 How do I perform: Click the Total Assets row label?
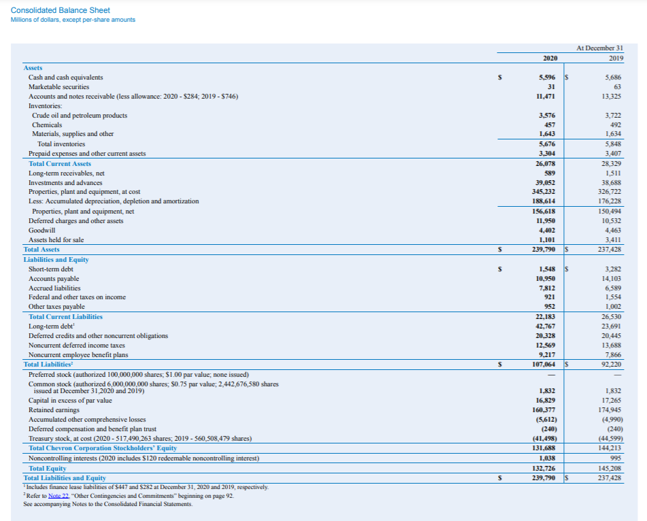pyautogui.click(x=41, y=250)
